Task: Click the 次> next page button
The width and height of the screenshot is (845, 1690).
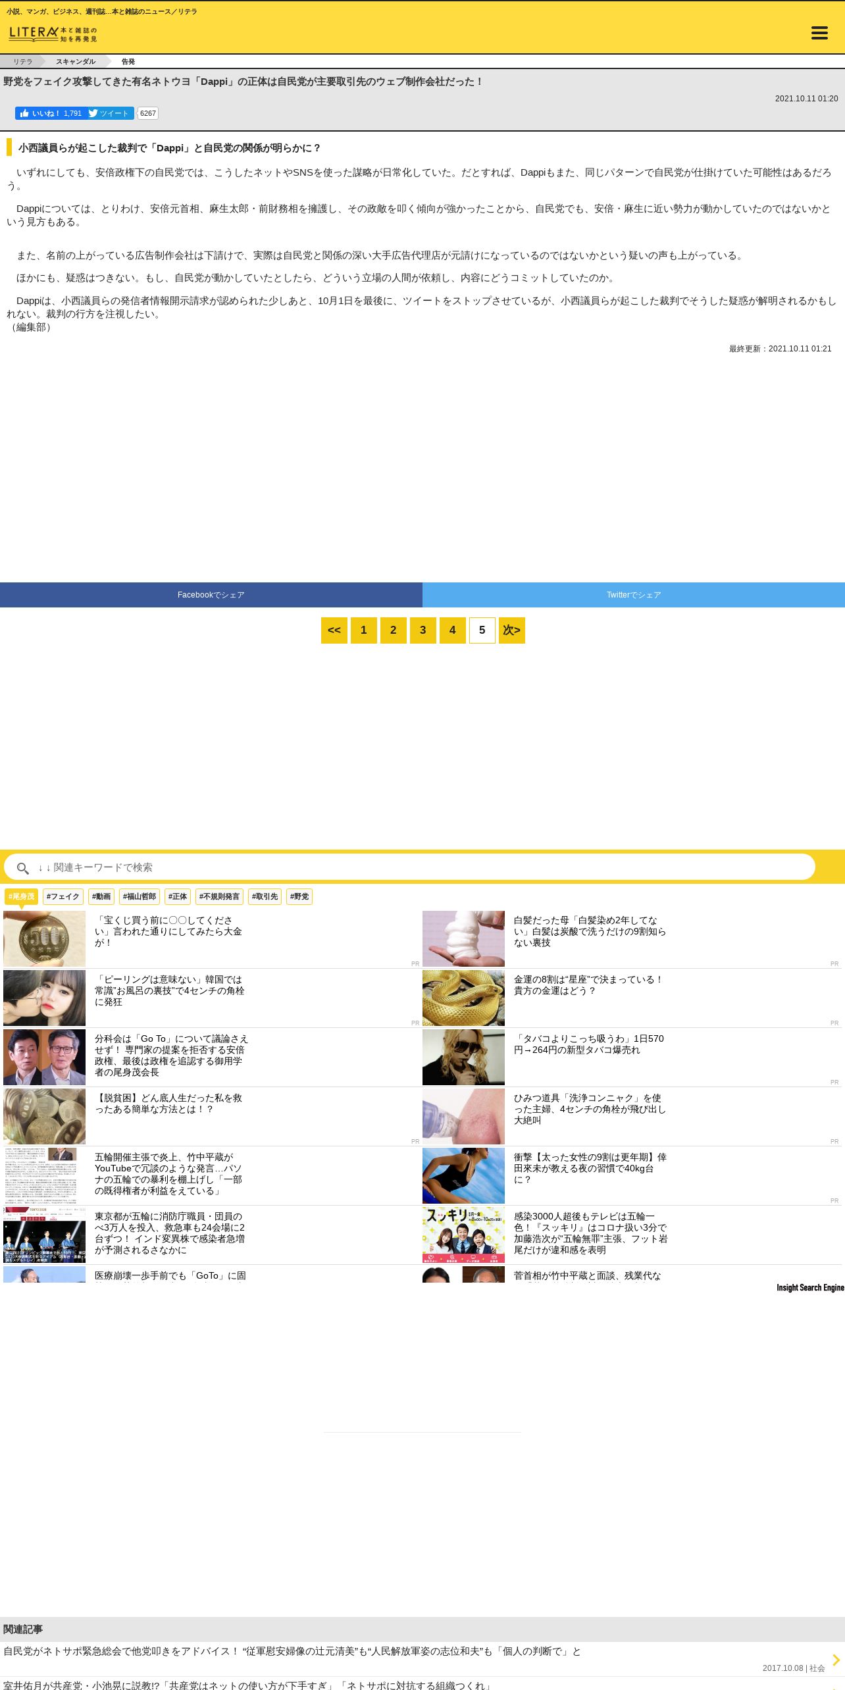Action: (512, 630)
